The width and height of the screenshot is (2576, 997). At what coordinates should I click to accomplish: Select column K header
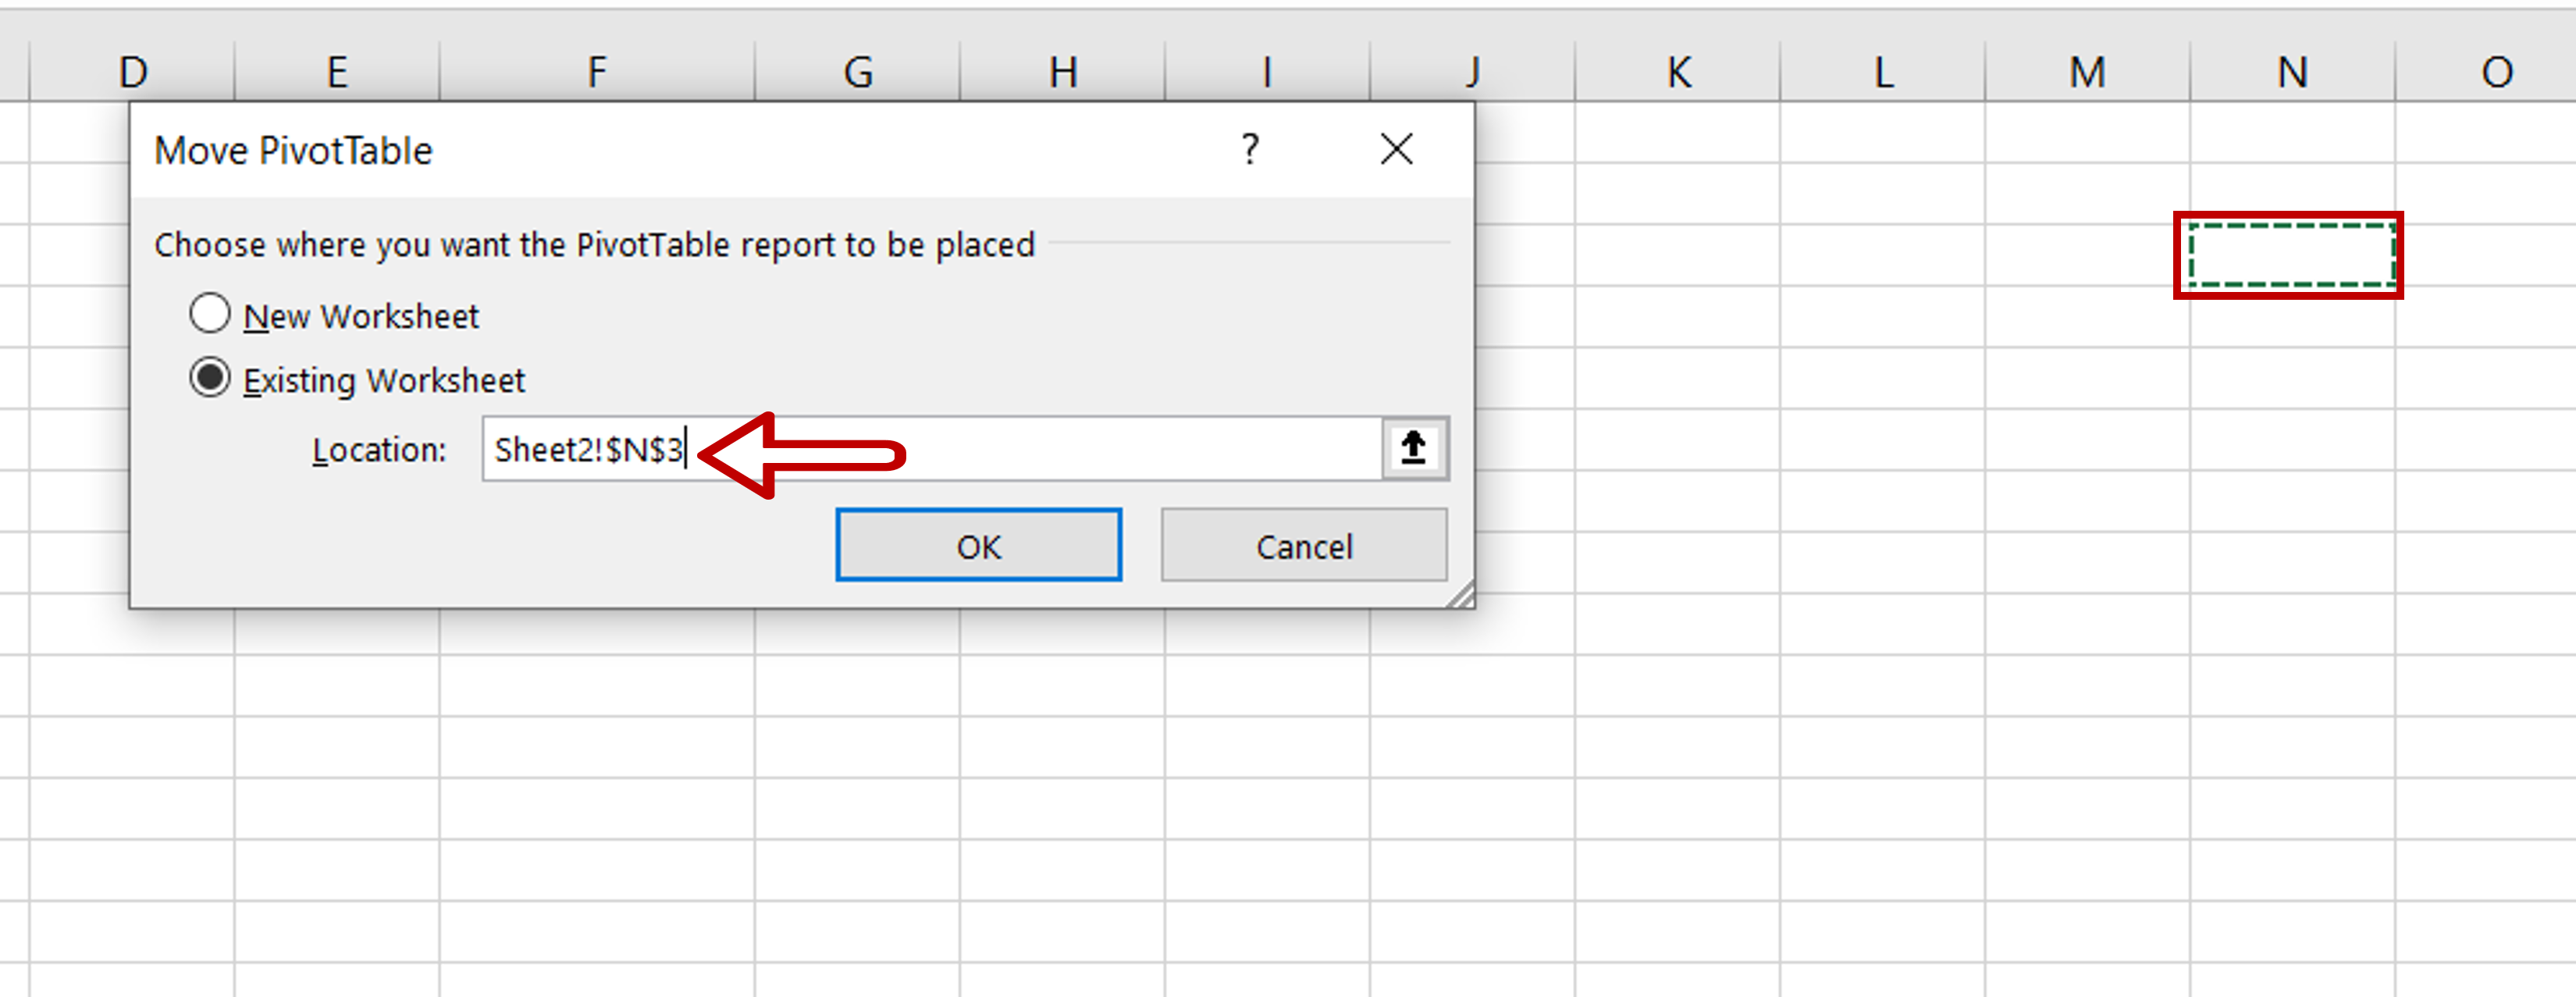click(1677, 71)
